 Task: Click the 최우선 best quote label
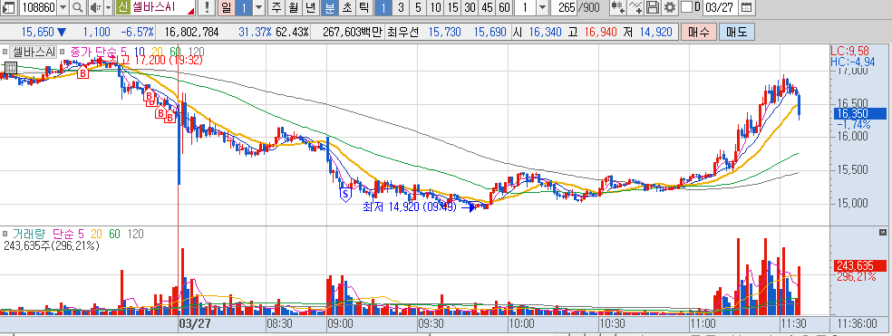pos(402,32)
